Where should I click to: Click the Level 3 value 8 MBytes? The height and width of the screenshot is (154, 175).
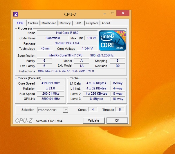click(x=96, y=99)
